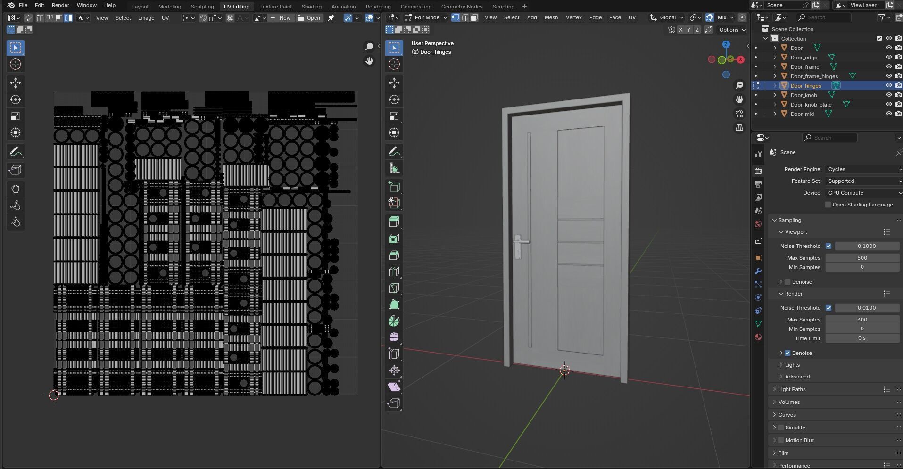The width and height of the screenshot is (903, 469).
Task: Select the Relax tool in UV editor
Action: point(16,206)
